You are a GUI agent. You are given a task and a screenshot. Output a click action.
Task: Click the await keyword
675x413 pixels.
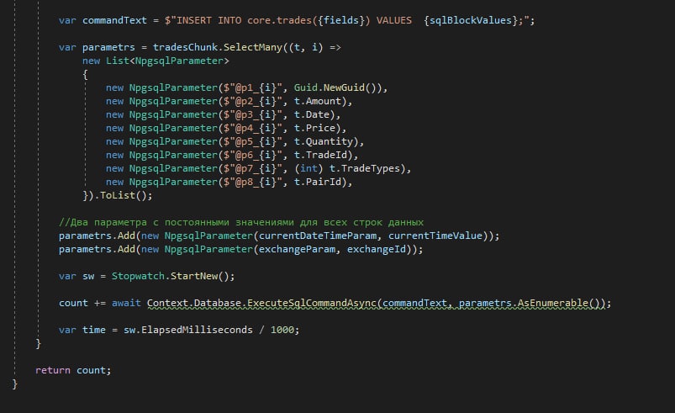[x=126, y=303]
